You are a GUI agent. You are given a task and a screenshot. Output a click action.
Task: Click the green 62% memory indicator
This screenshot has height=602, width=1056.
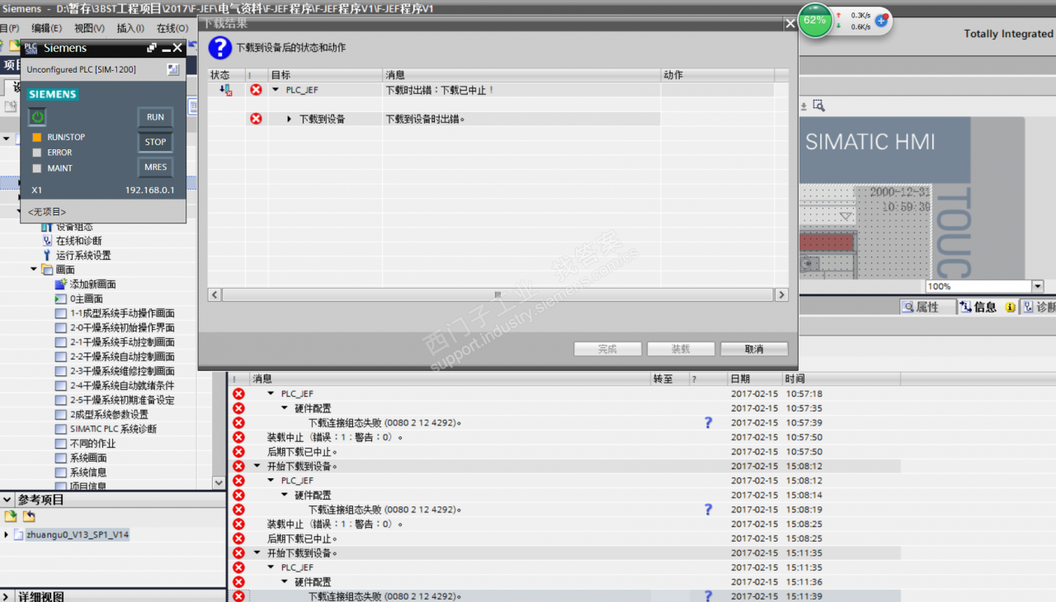tap(815, 20)
